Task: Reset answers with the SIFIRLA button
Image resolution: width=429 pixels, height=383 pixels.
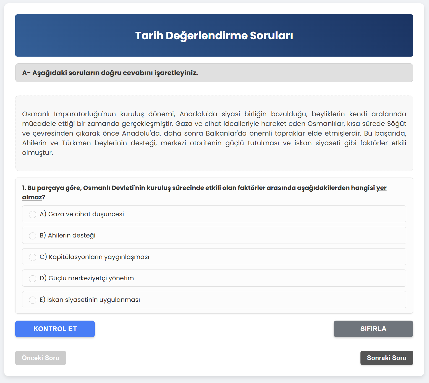Action: [x=373, y=329]
